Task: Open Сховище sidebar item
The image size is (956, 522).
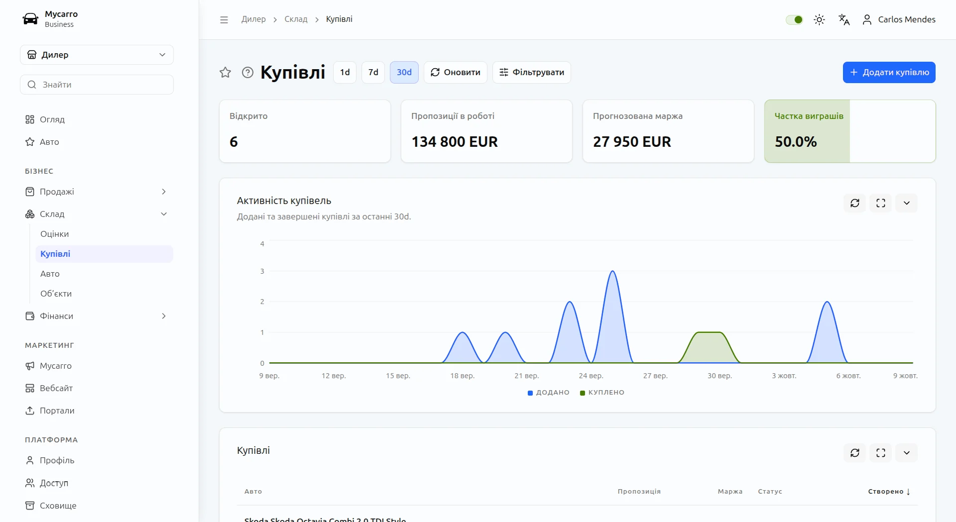Action: pos(96,506)
